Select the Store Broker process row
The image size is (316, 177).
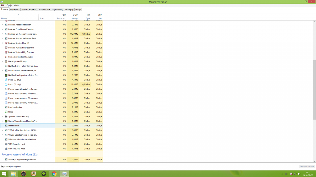[52, 126]
